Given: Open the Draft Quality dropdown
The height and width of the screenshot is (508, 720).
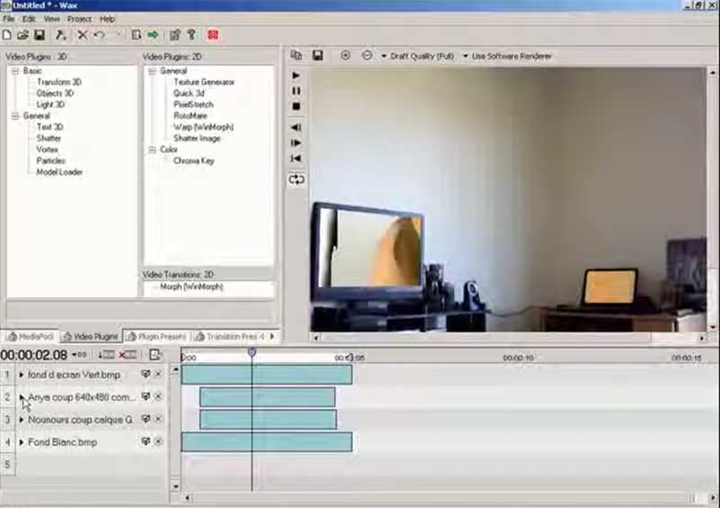Looking at the screenshot, I should click(418, 56).
